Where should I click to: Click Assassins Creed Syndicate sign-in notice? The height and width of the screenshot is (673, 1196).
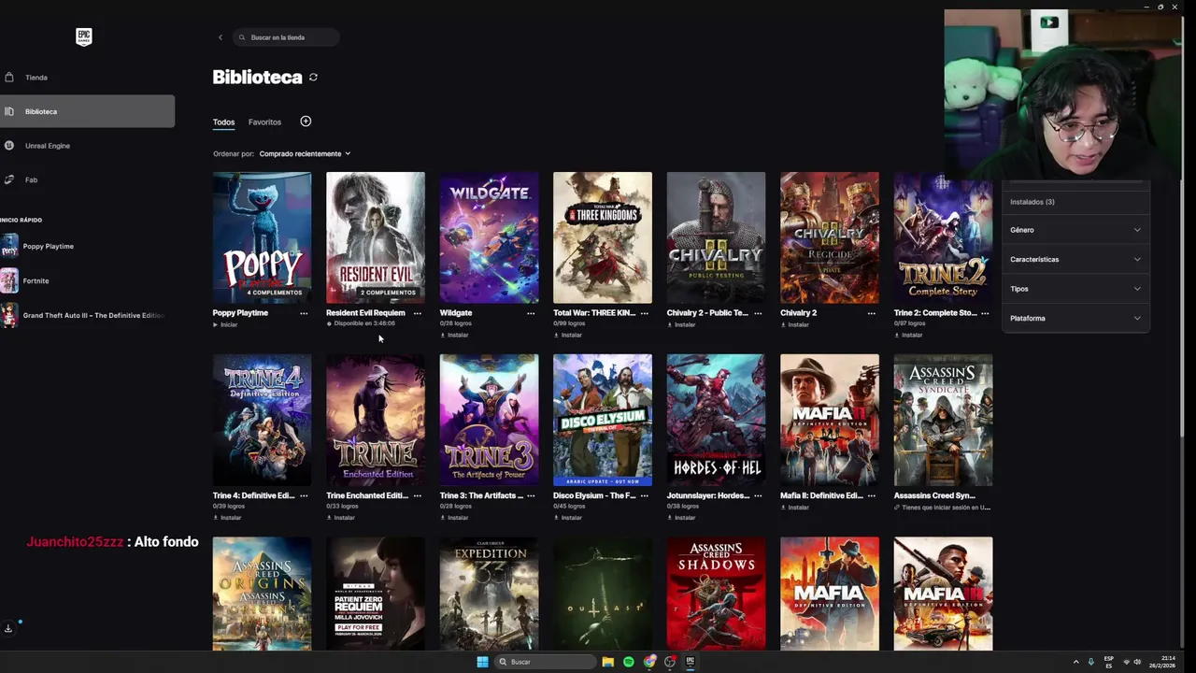pyautogui.click(x=942, y=508)
